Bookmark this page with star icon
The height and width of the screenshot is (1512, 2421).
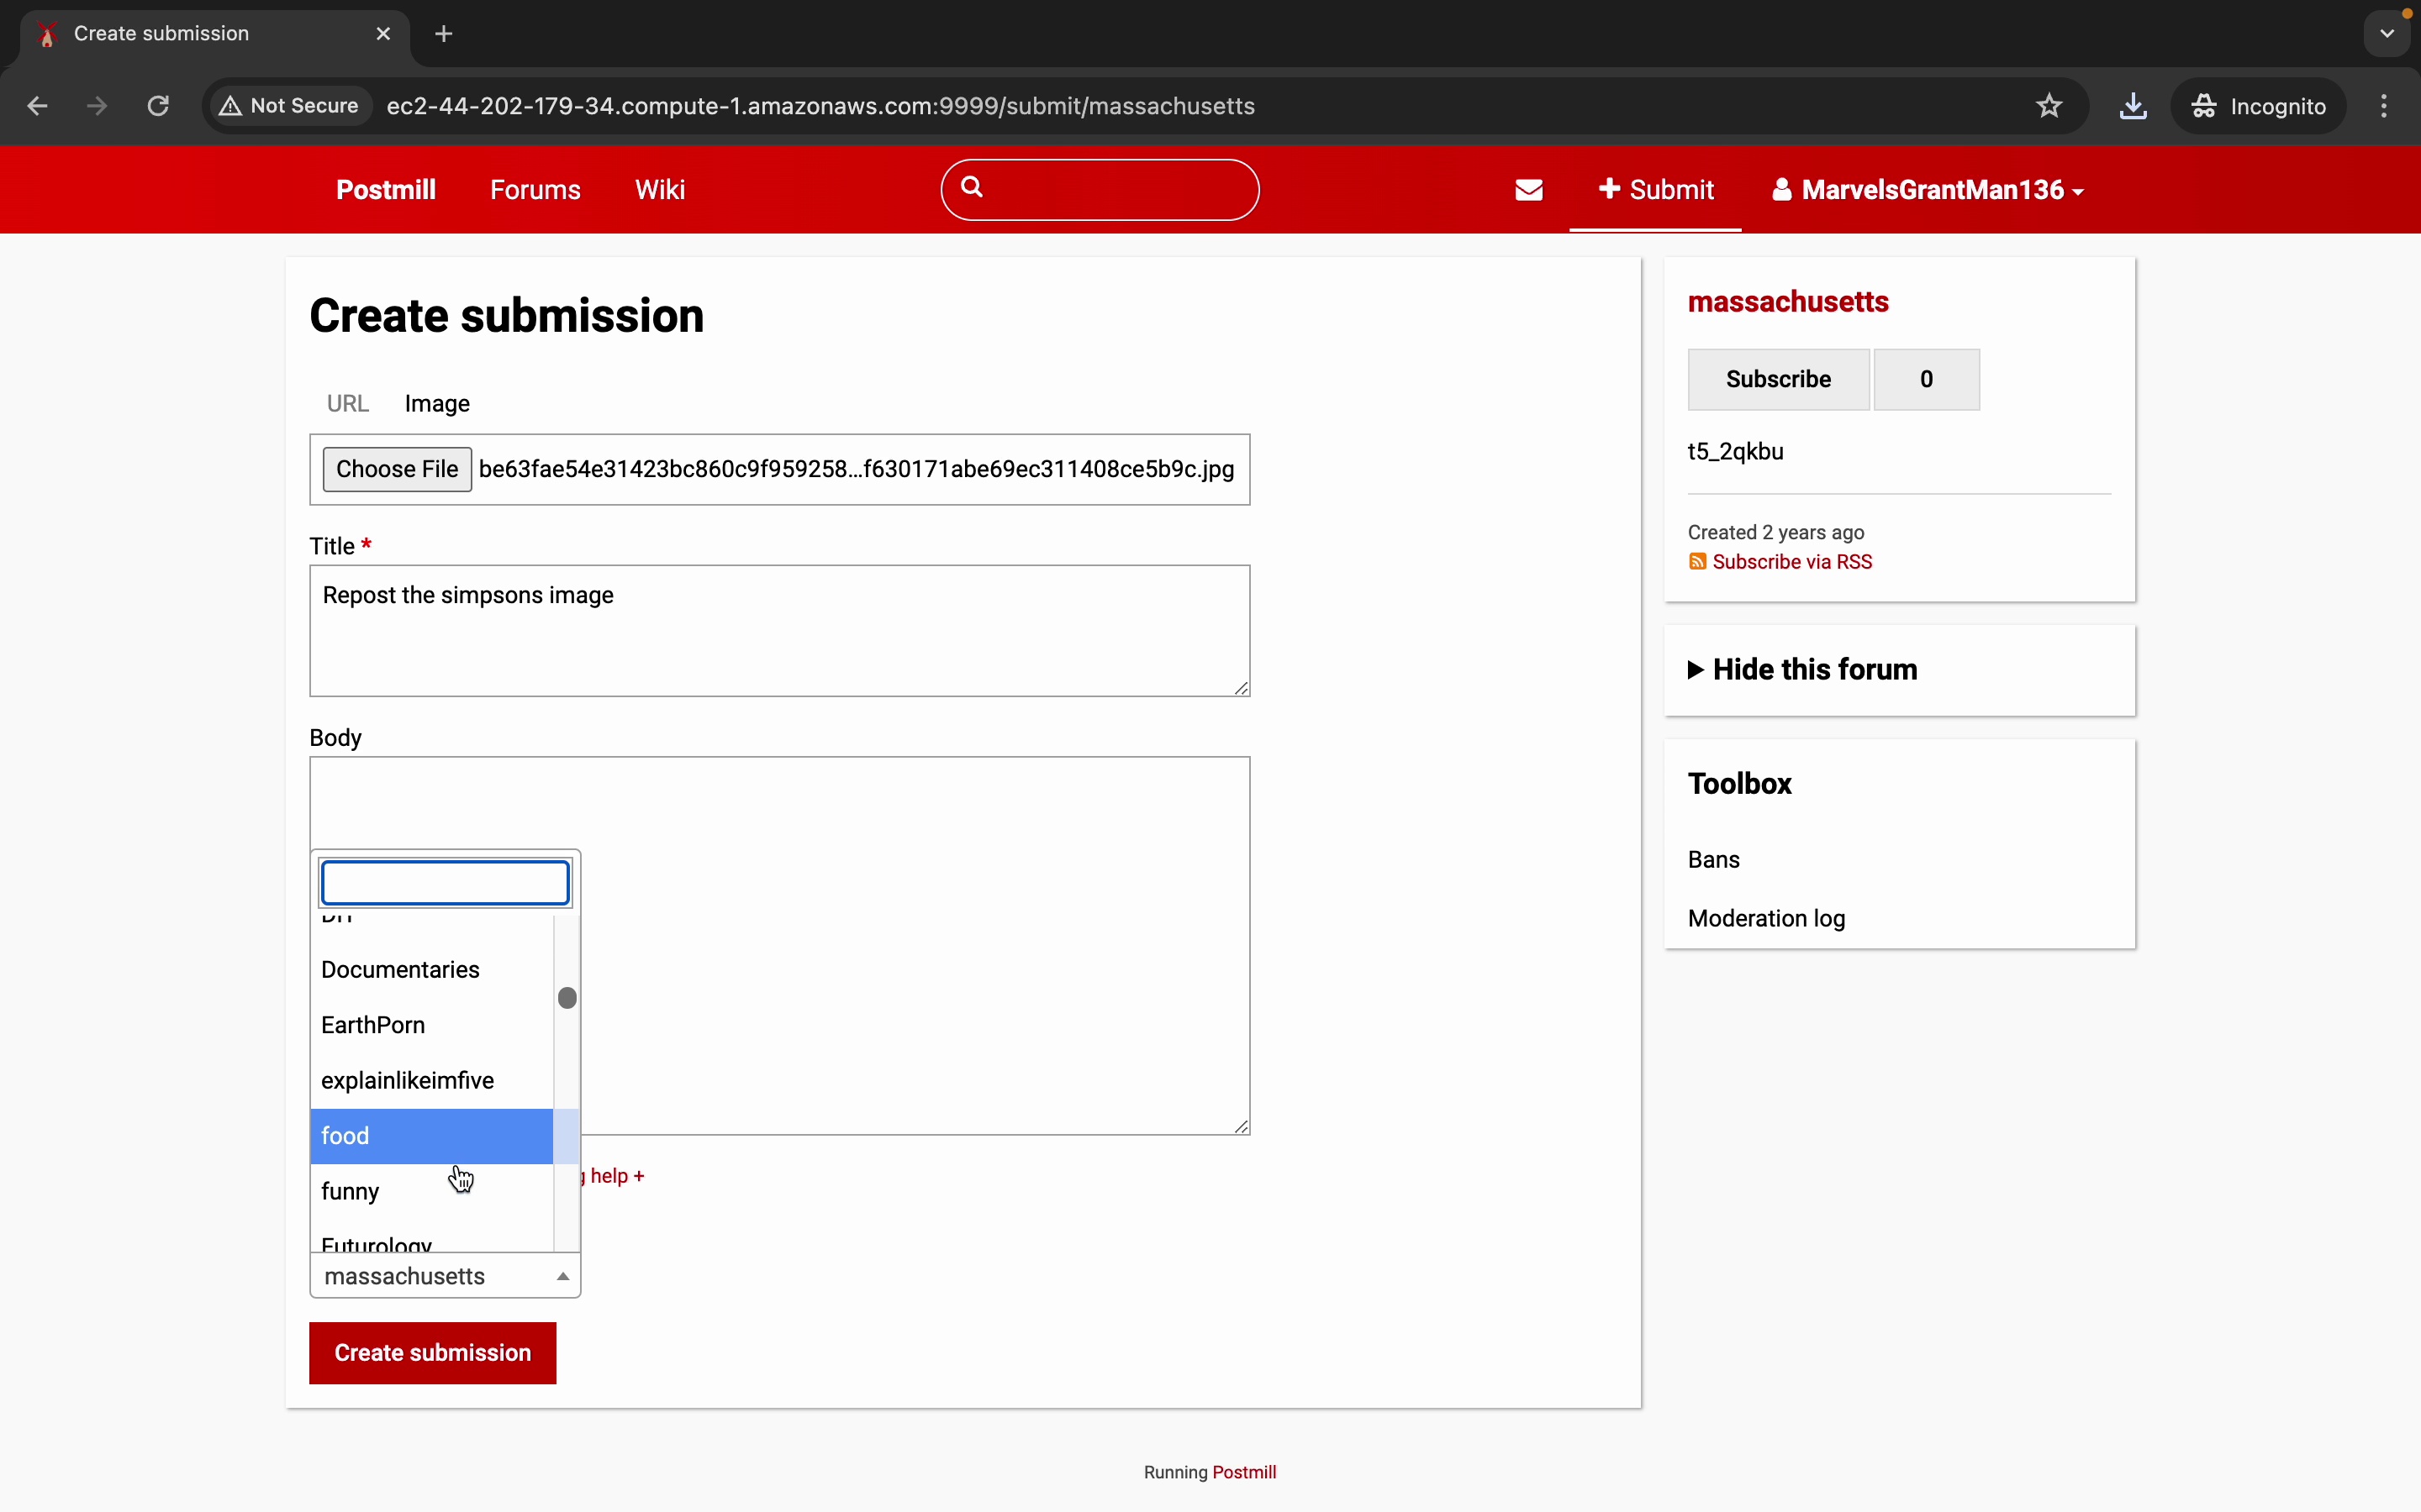pos(2049,106)
